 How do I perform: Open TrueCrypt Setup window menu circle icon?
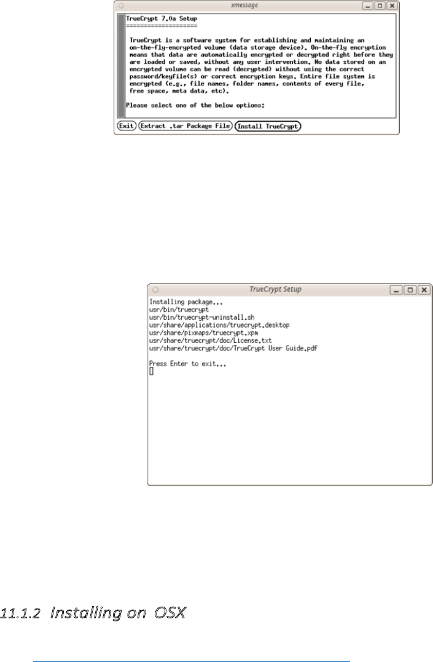tap(155, 290)
